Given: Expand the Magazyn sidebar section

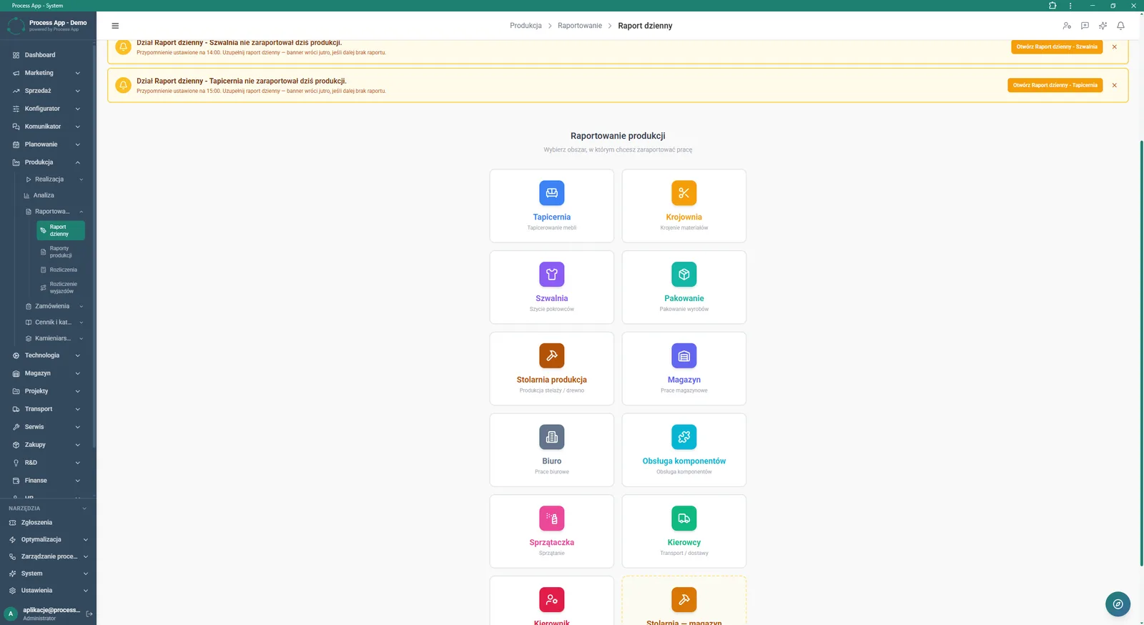Looking at the screenshot, I should 48,373.
